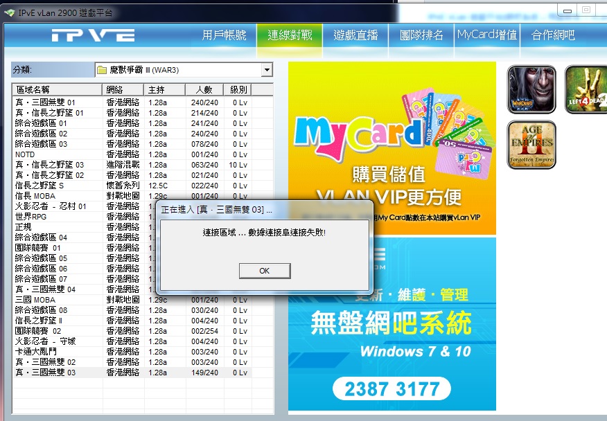607x421 pixels.
Task: Minimize the background window at top right
Action: [567, 10]
